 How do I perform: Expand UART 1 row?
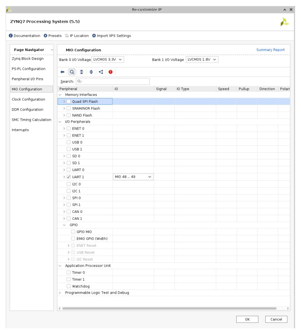click(x=64, y=177)
